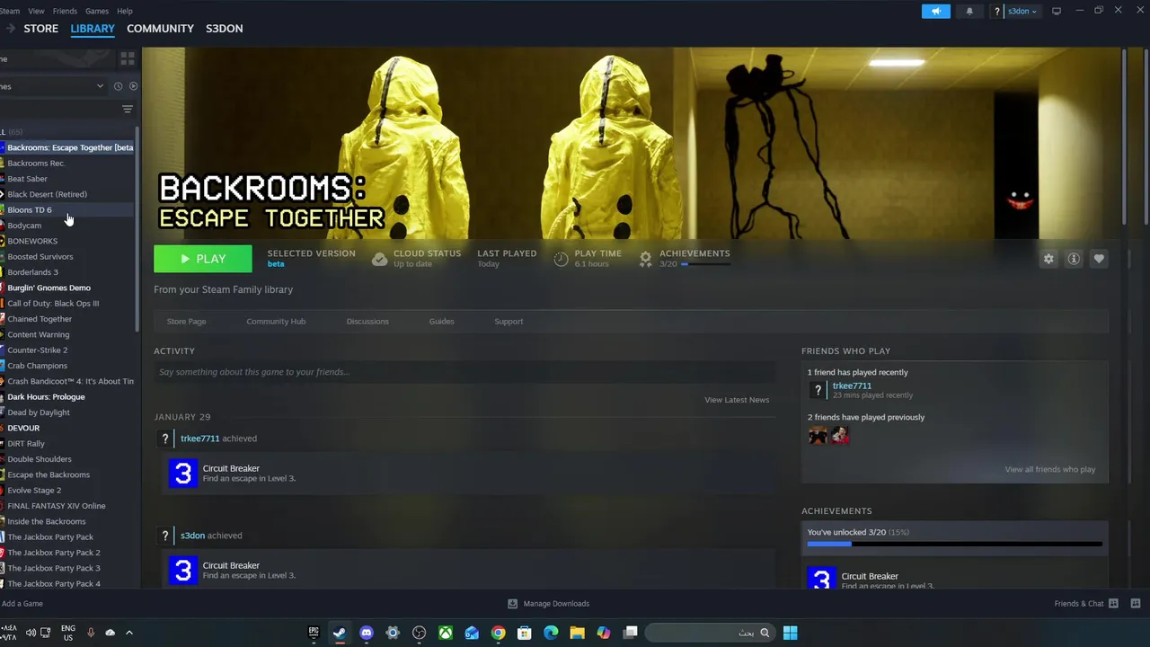The image size is (1150, 647).
Task: Select Dead by Daylight in library list
Action: click(x=39, y=412)
